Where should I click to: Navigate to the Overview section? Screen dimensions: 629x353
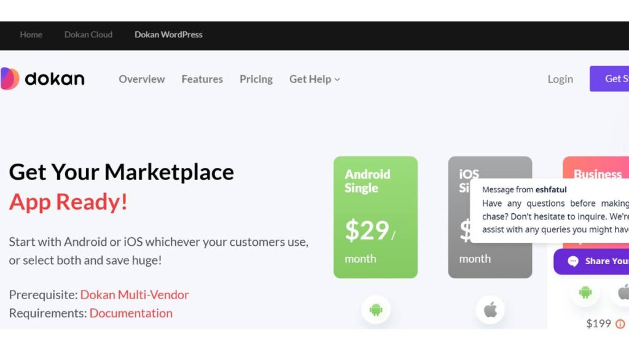coord(142,79)
